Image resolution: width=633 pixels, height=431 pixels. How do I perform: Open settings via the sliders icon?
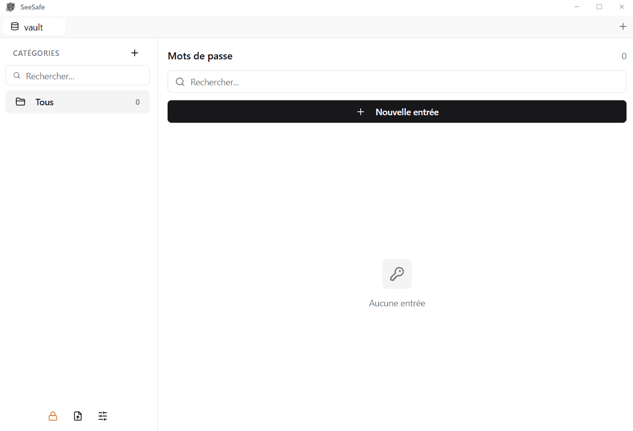(103, 416)
